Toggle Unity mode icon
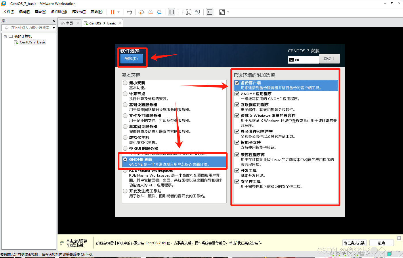 click(x=197, y=12)
